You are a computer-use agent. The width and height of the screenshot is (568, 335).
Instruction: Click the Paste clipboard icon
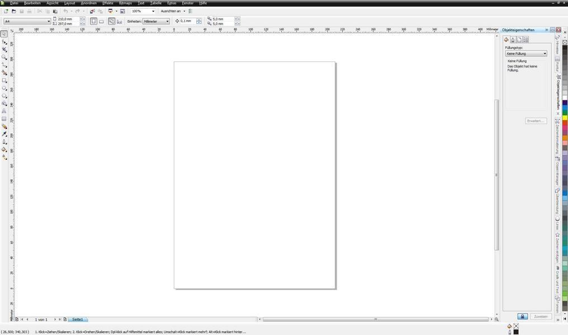pyautogui.click(x=55, y=11)
